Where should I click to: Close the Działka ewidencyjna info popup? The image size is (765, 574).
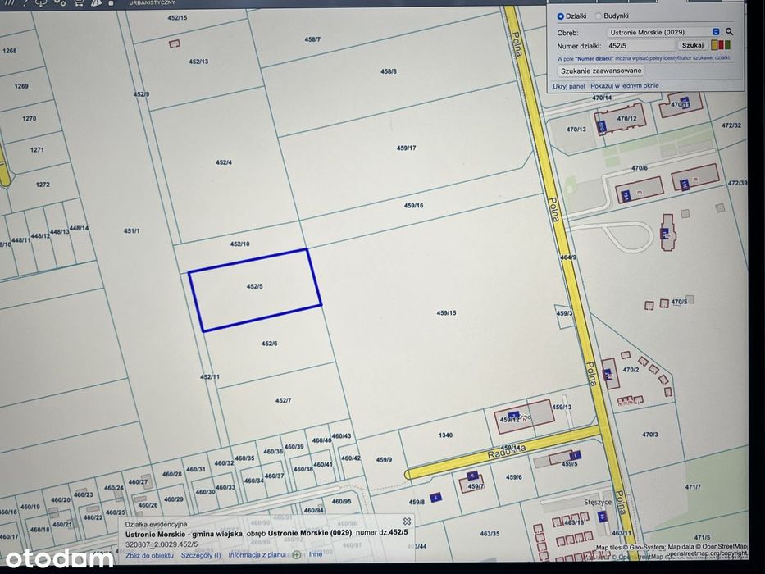click(x=407, y=522)
